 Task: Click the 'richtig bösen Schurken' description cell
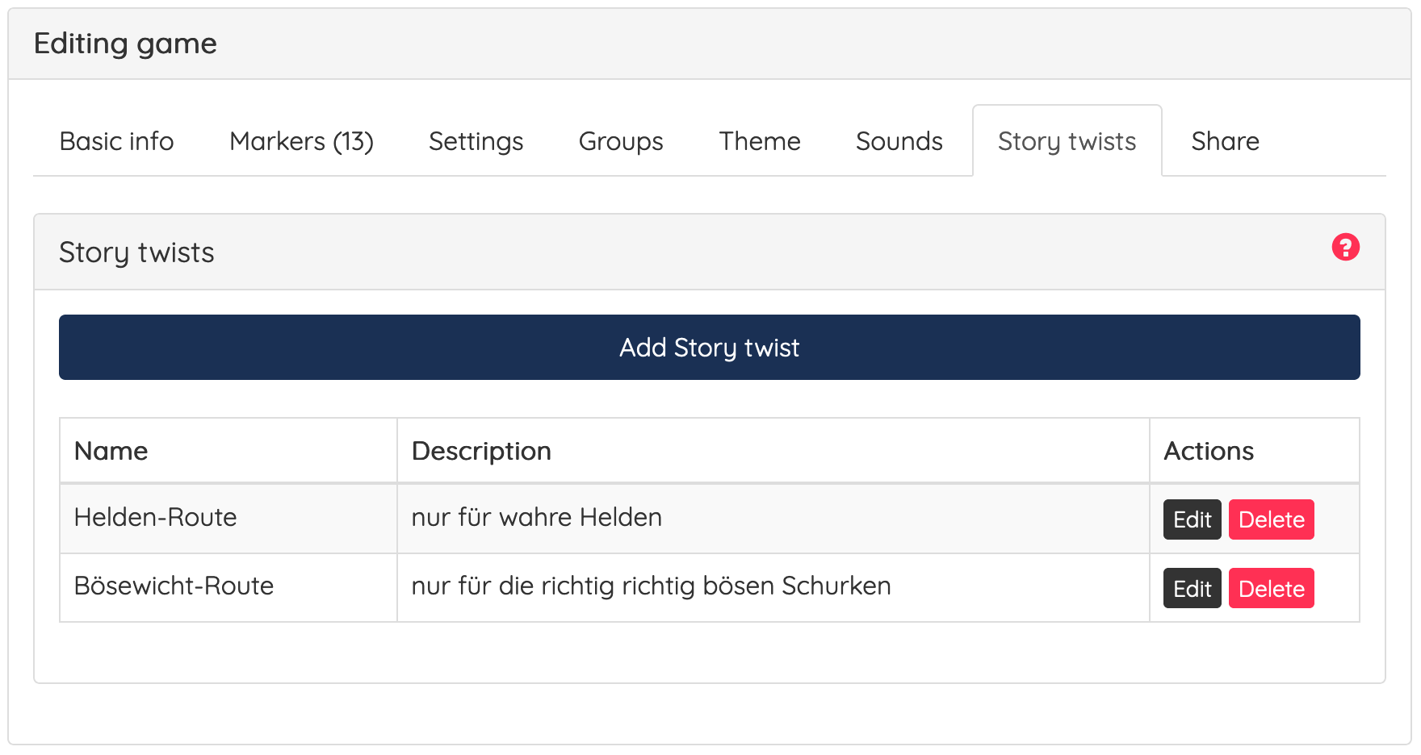(x=651, y=586)
